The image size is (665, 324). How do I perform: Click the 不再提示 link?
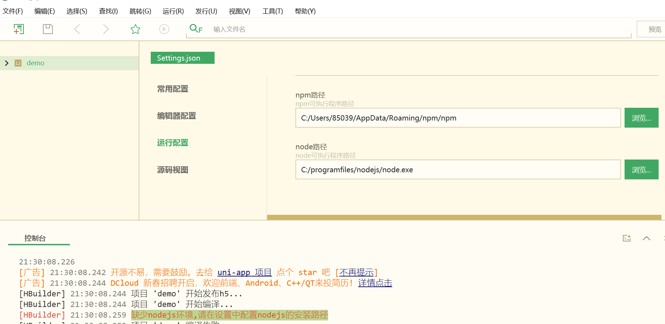click(x=356, y=272)
